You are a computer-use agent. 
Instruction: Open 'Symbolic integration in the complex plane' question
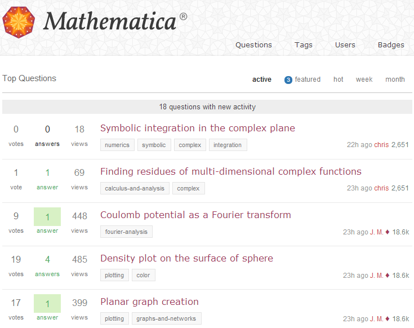(x=198, y=128)
